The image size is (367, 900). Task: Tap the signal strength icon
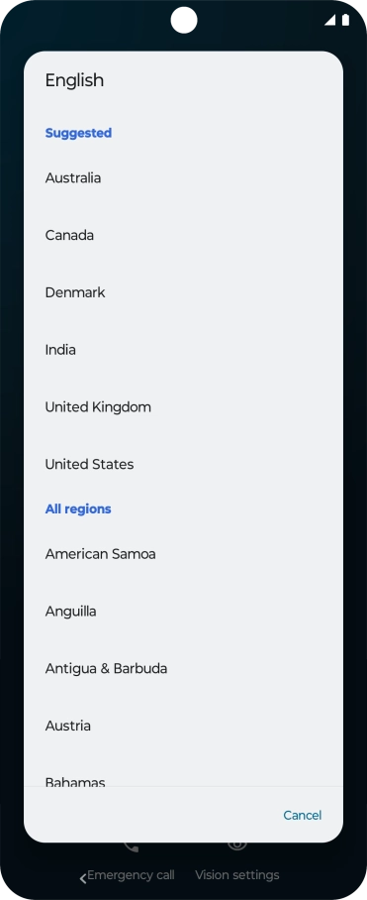point(329,20)
